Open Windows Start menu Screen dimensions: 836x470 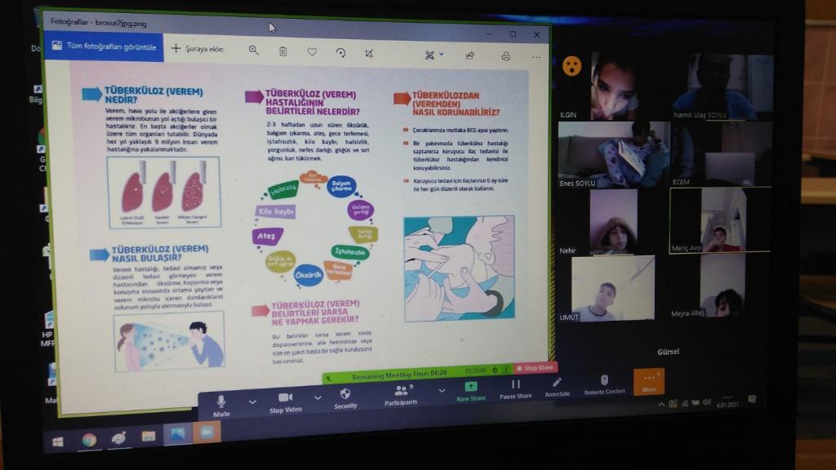[58, 441]
